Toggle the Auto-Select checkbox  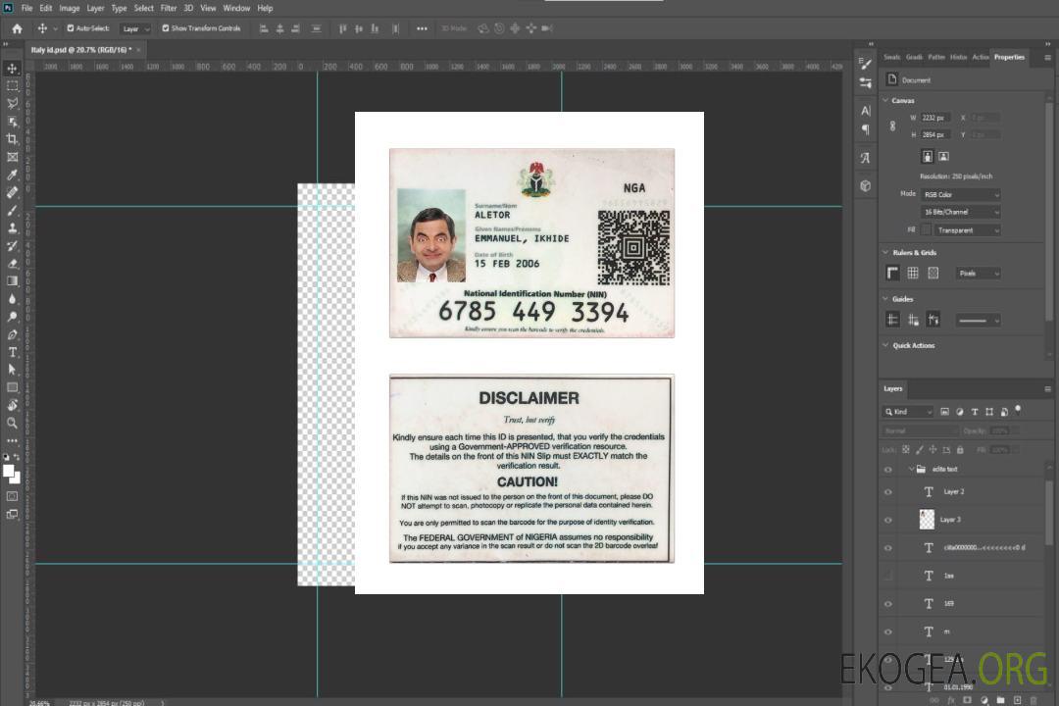71,28
